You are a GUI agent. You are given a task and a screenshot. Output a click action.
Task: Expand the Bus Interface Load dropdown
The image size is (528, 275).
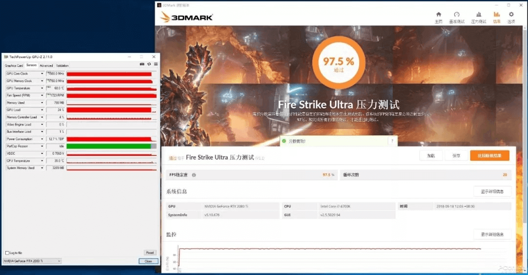pos(42,131)
